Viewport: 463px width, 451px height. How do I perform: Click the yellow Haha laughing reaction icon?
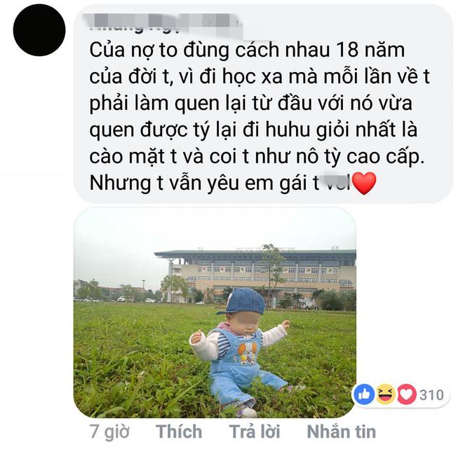point(385,394)
